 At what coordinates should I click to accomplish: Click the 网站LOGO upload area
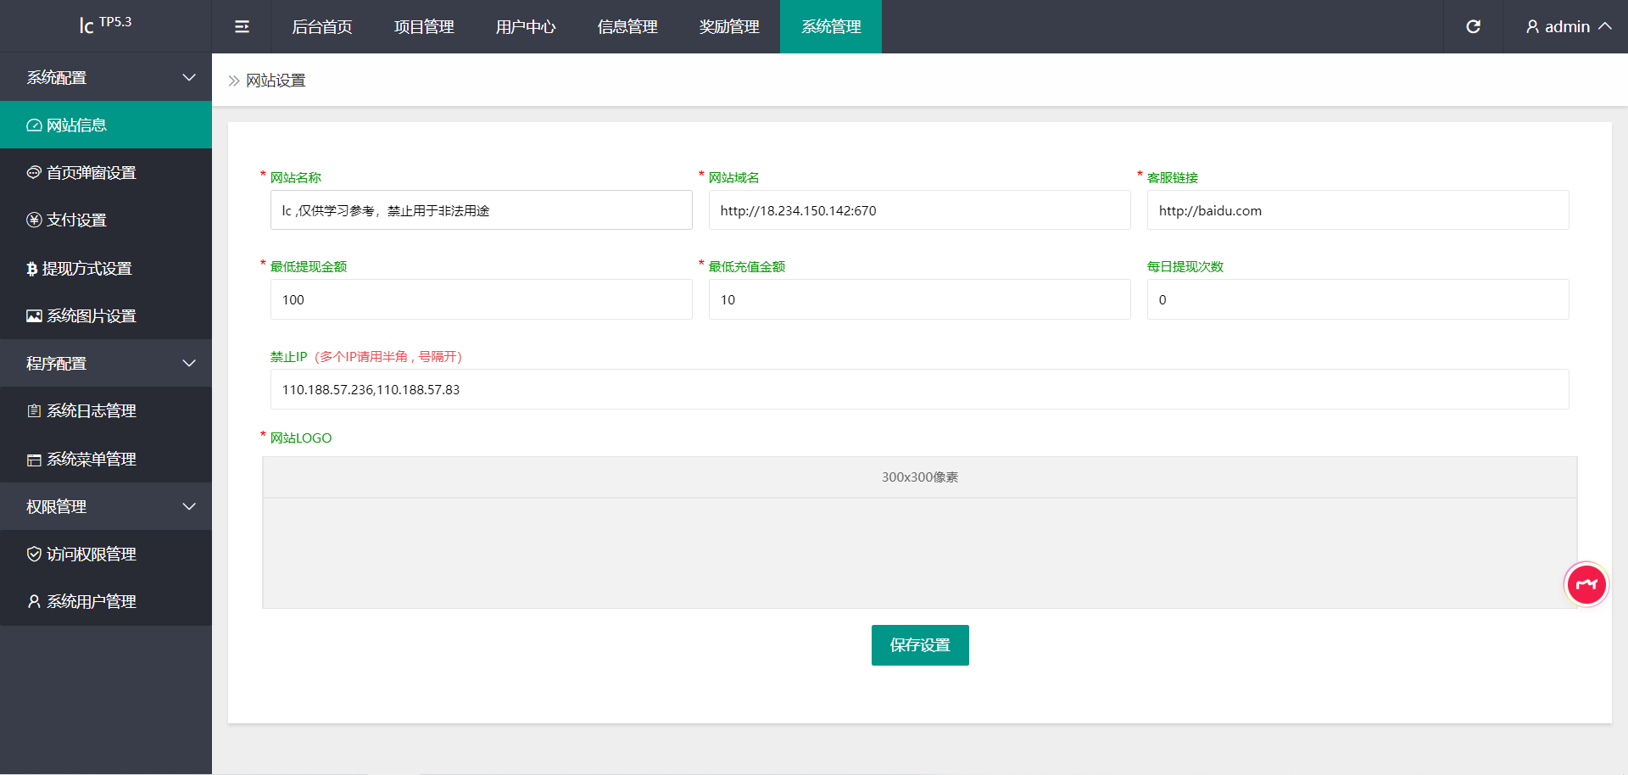(919, 551)
